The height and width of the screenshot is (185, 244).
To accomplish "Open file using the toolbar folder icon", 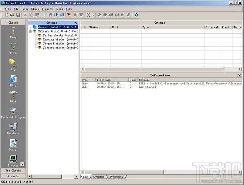I will coord(12,15).
